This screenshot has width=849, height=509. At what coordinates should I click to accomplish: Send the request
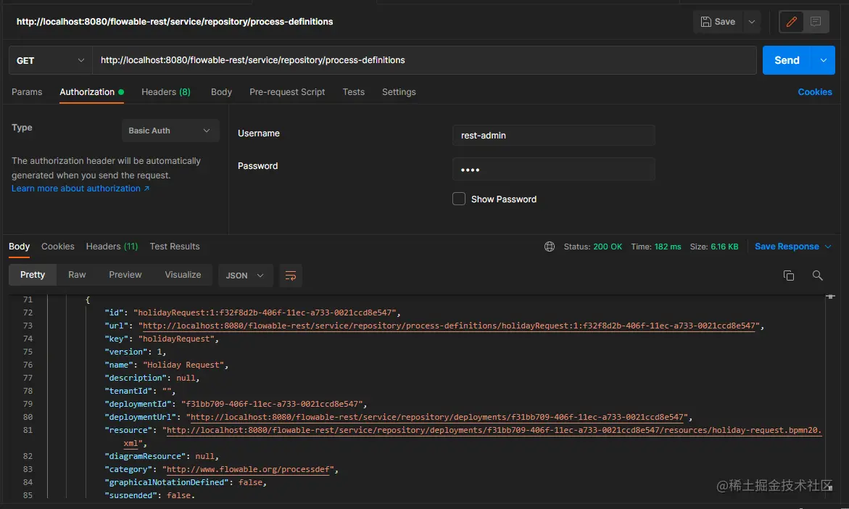[x=787, y=60]
